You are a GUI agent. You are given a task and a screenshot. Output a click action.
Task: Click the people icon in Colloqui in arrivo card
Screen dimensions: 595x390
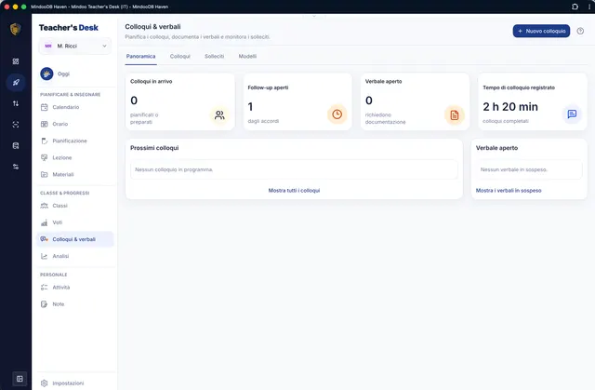pyautogui.click(x=219, y=114)
